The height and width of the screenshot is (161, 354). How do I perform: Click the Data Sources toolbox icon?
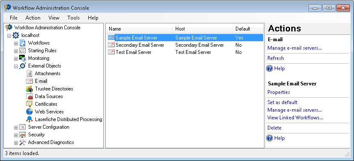[x=29, y=96]
